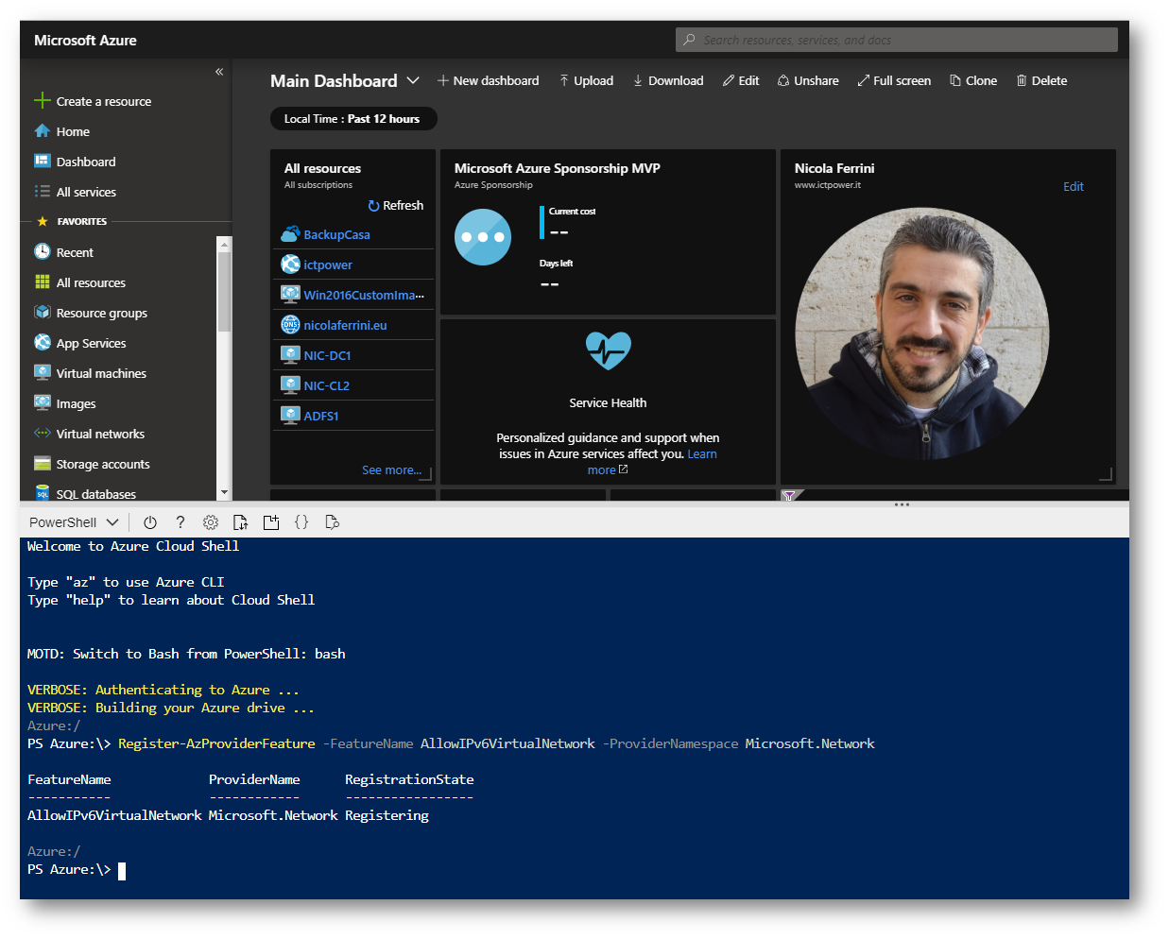The height and width of the screenshot is (939, 1169).
Task: Open NIC-CL2 resource
Action: tap(326, 386)
